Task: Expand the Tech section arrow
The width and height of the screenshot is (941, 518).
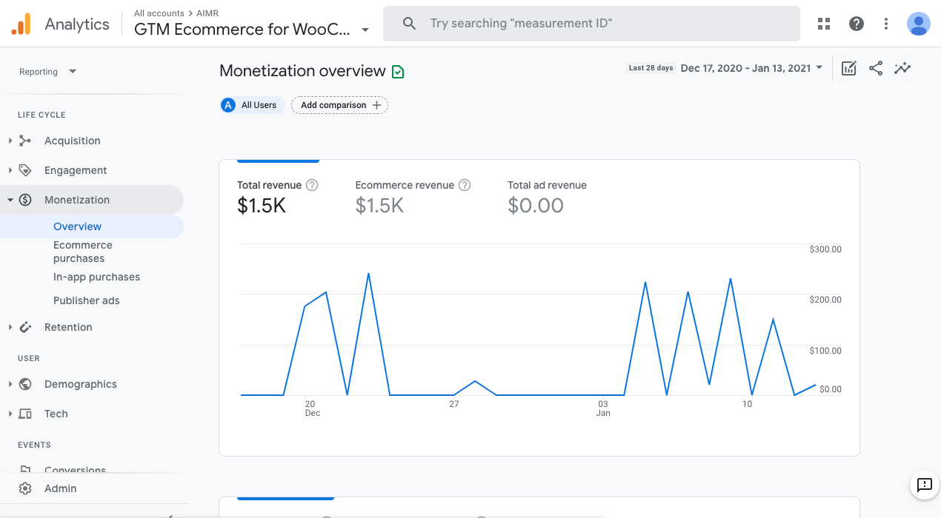Action: point(10,414)
